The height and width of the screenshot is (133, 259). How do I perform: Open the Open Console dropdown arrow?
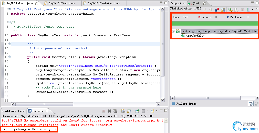click(157, 111)
